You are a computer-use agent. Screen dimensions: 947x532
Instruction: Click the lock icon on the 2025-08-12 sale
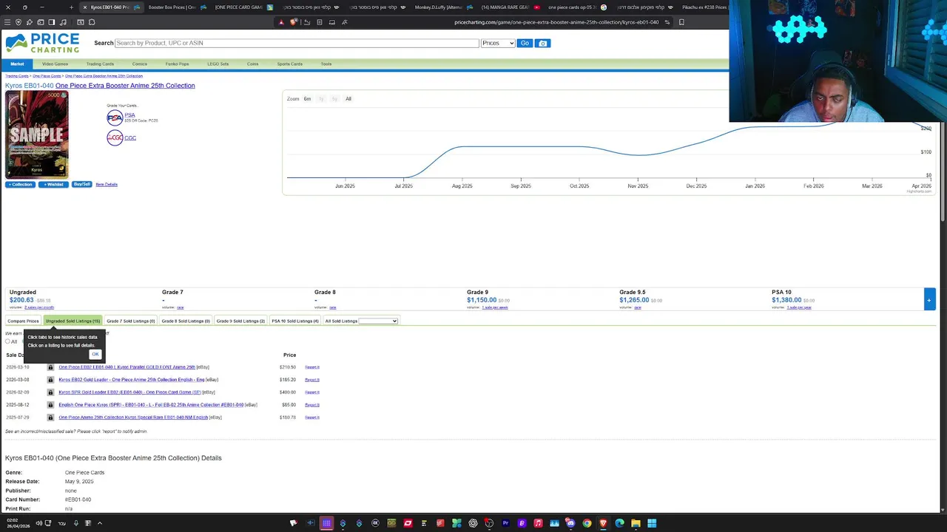click(x=50, y=405)
